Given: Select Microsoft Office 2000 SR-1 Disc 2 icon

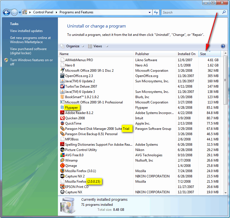Looking at the screenshot, I should pos(62,70).
